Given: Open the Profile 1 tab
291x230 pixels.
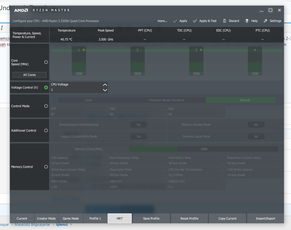Looking at the screenshot, I should (x=95, y=218).
